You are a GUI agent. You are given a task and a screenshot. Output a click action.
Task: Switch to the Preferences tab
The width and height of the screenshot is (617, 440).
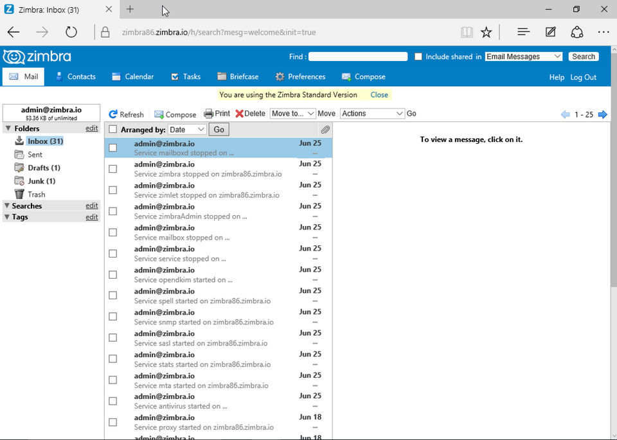tap(300, 76)
